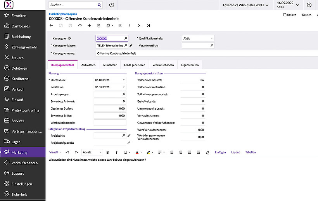Click the Geplantes Budget field
The width and height of the screenshot is (318, 201).
click(x=110, y=108)
